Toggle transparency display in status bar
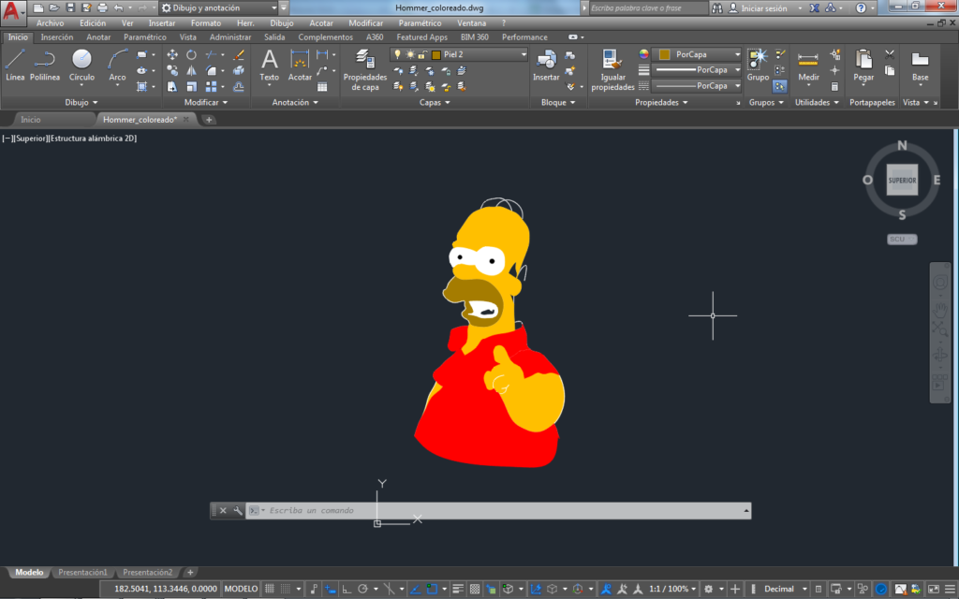 (x=475, y=589)
